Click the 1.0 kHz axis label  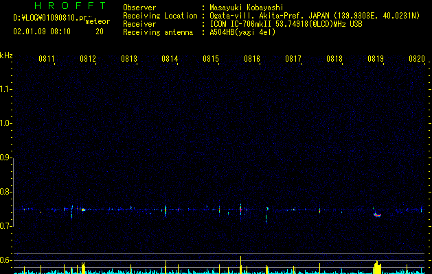pyautogui.click(x=5, y=123)
